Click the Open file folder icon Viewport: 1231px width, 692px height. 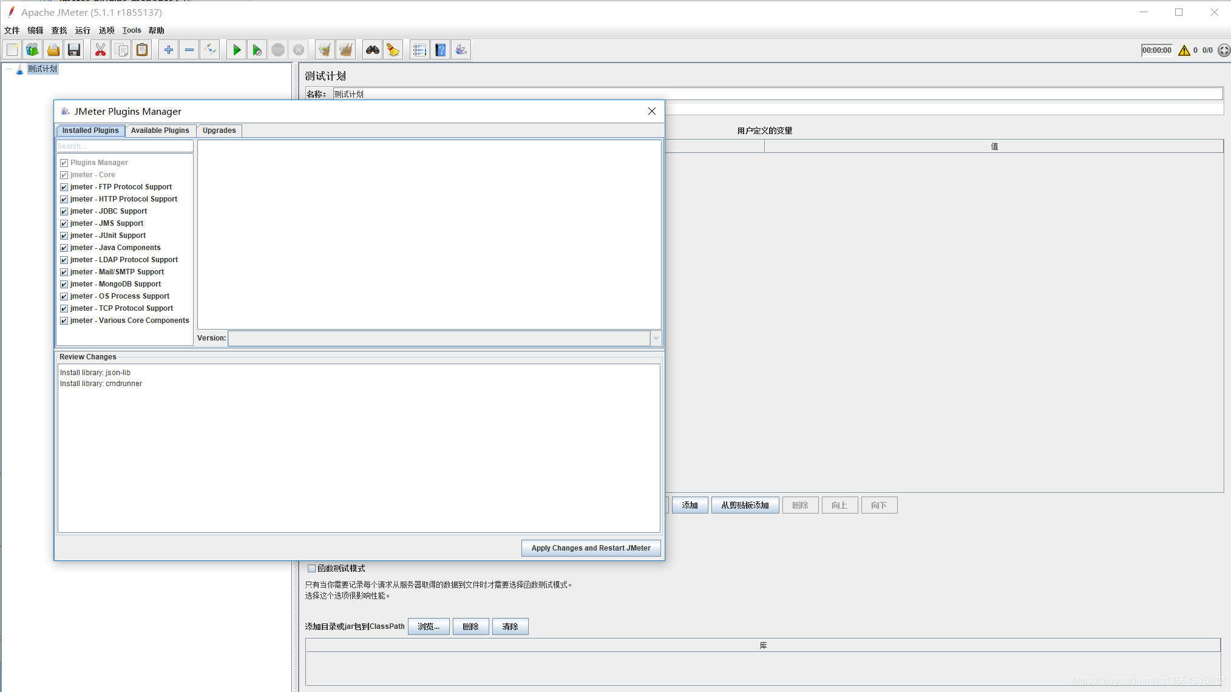[x=53, y=50]
